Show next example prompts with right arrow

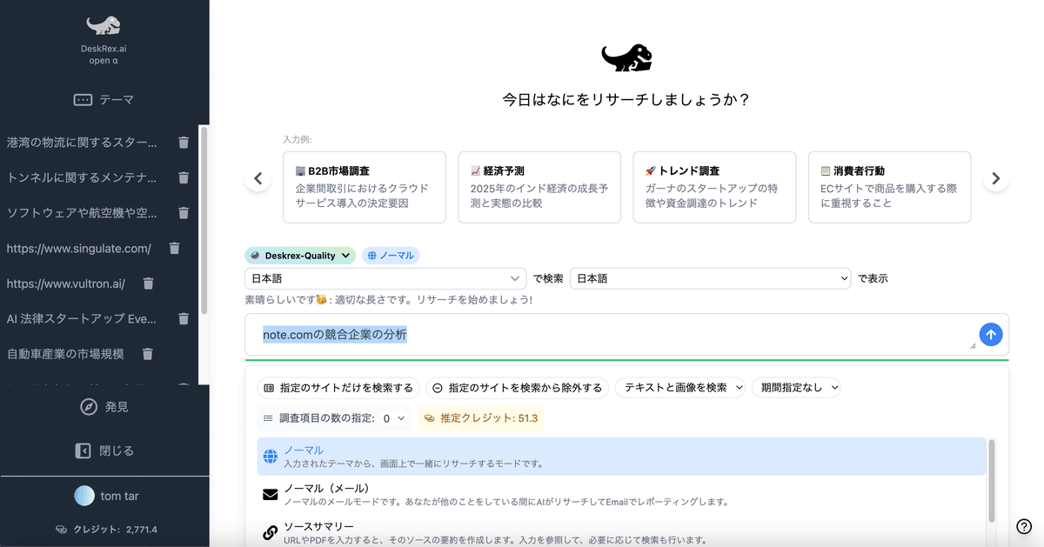tap(996, 179)
